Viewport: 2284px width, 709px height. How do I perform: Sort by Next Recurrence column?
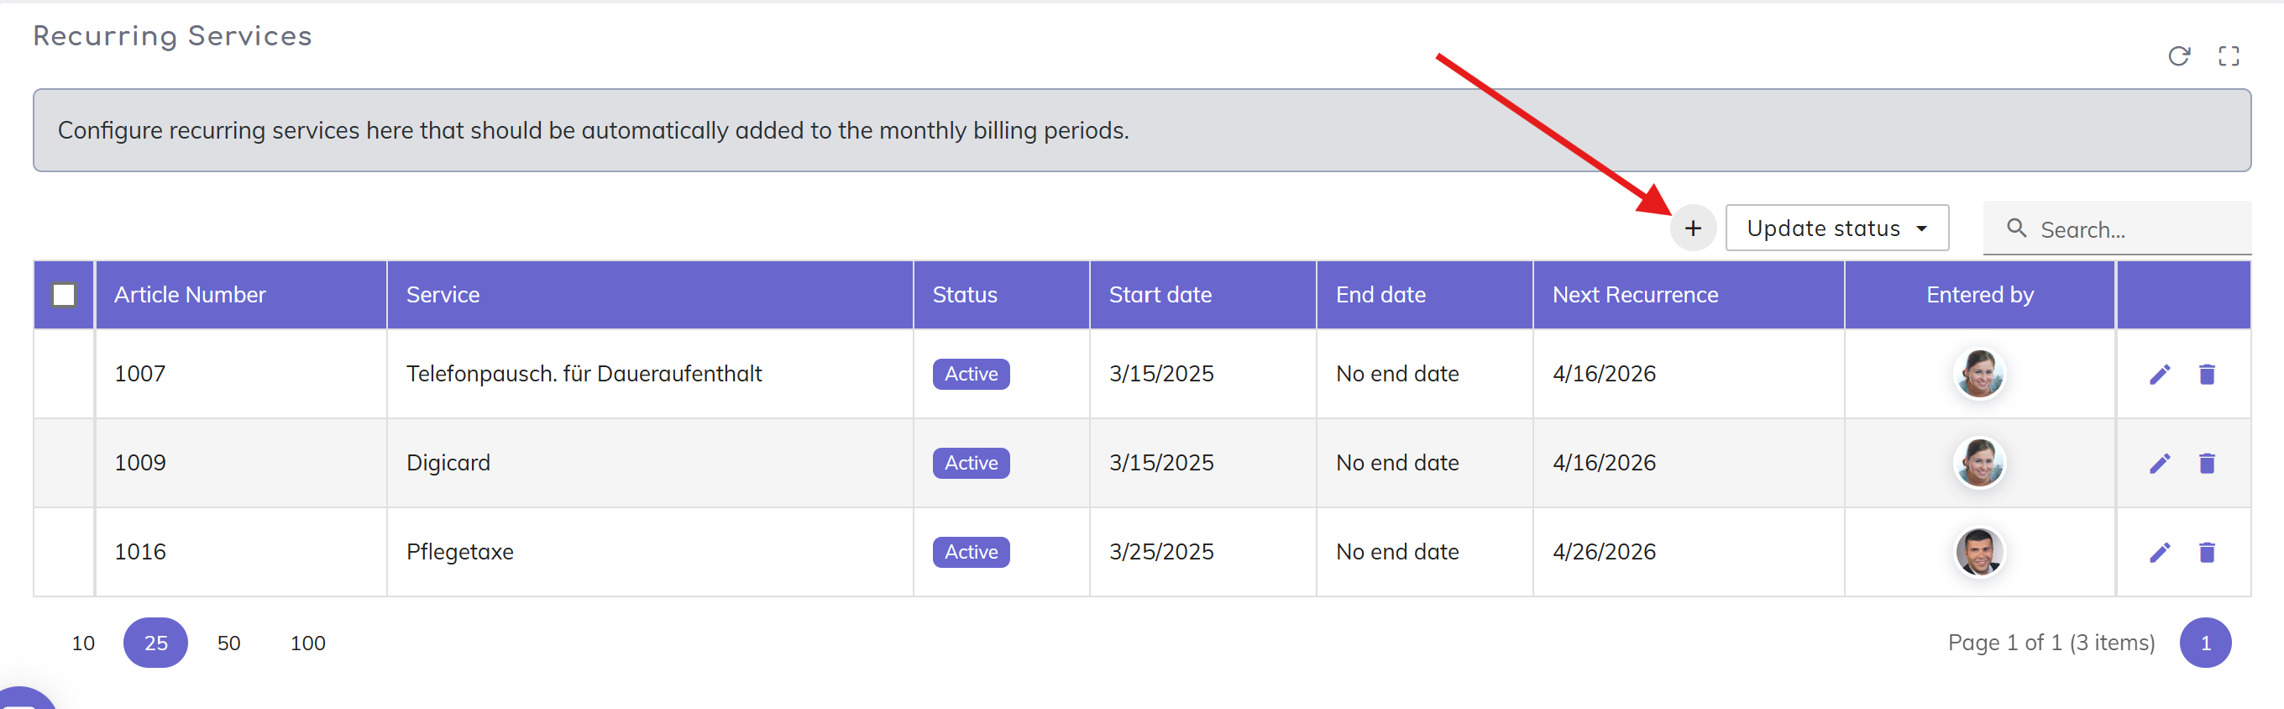1634,295
